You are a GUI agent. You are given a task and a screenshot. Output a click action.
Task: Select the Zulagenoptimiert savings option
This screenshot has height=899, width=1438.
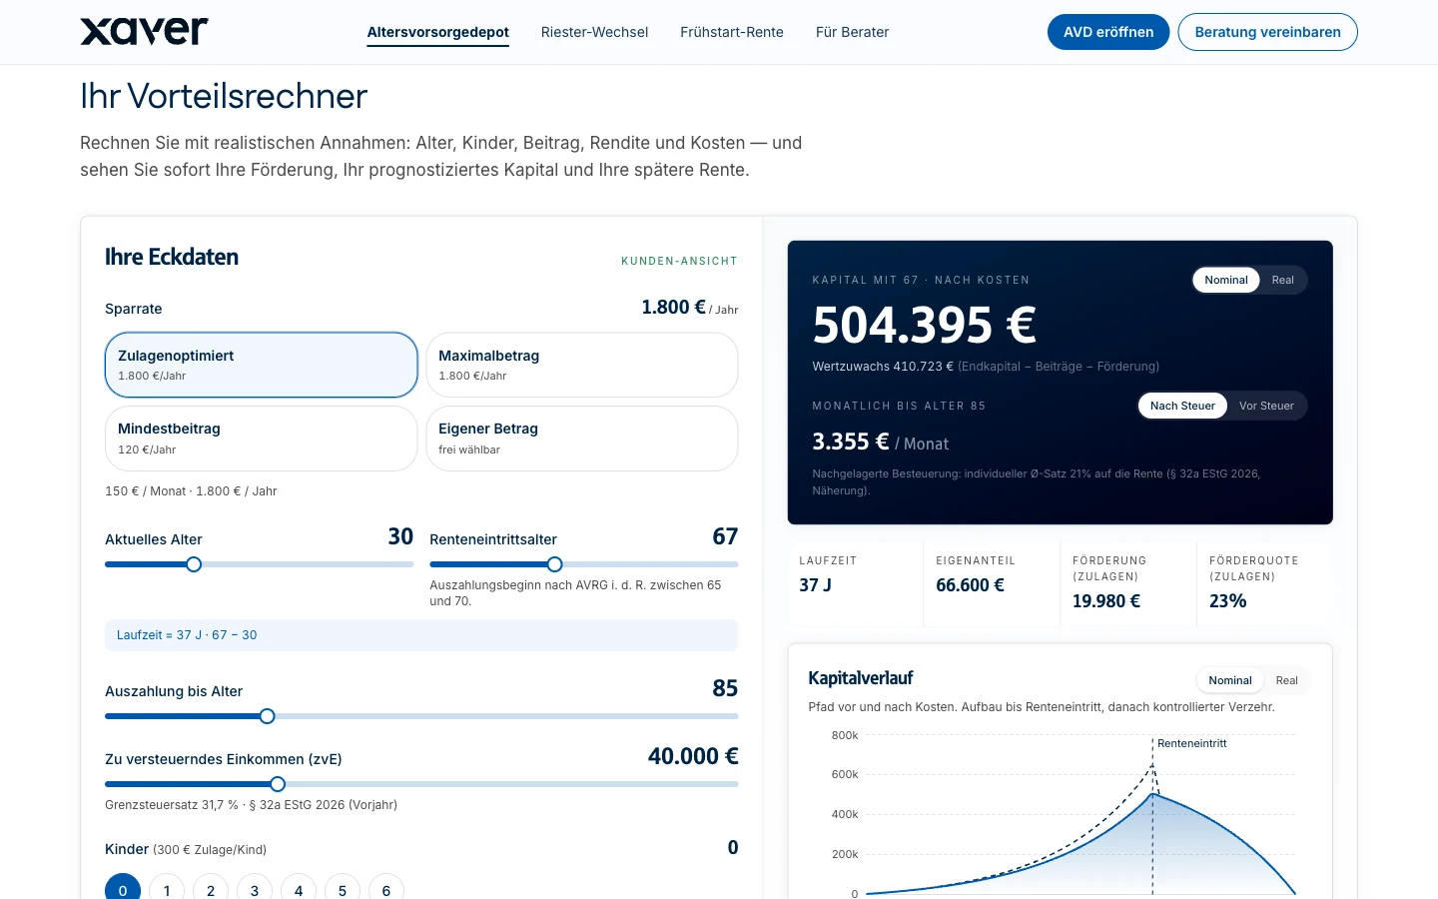(262, 365)
